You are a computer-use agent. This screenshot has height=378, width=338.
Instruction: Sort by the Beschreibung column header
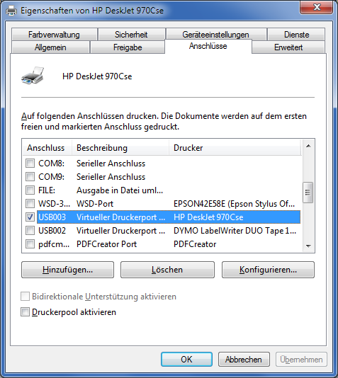(120, 147)
